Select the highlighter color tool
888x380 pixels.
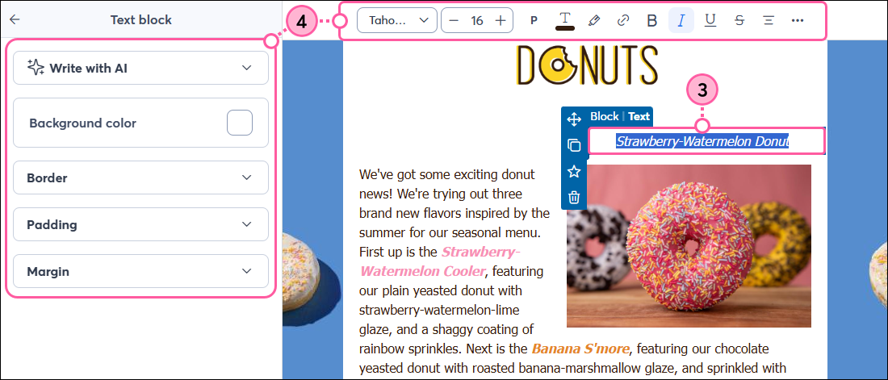click(x=593, y=20)
